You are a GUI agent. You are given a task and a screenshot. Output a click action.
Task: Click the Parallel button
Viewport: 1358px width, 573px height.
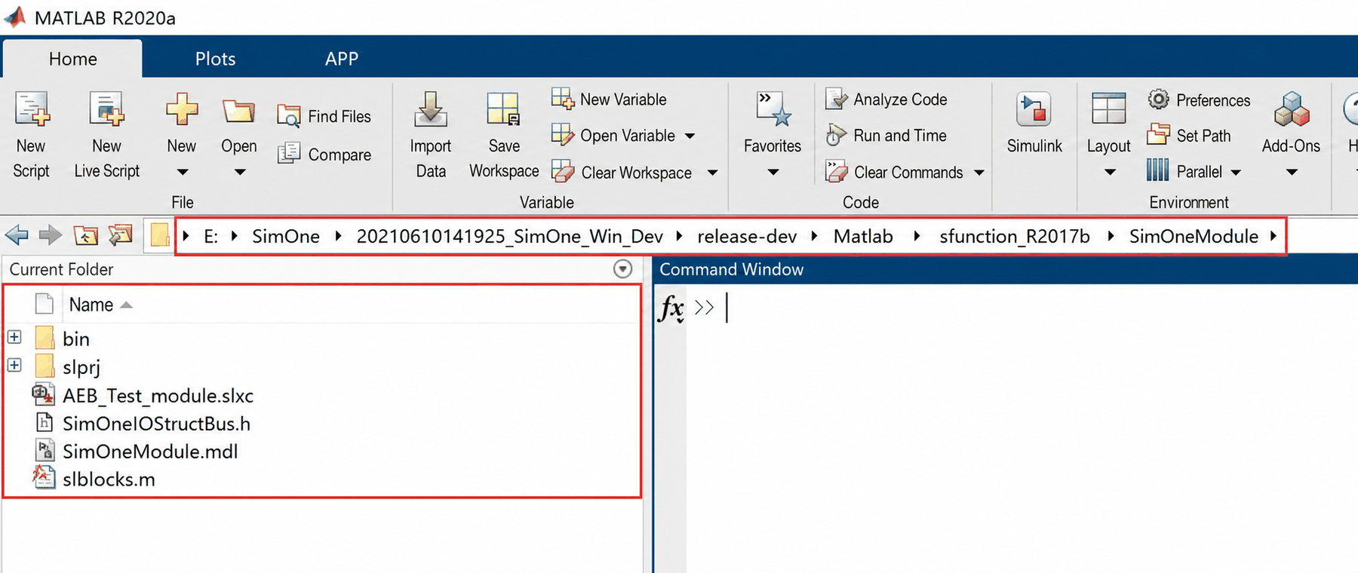tap(1184, 172)
